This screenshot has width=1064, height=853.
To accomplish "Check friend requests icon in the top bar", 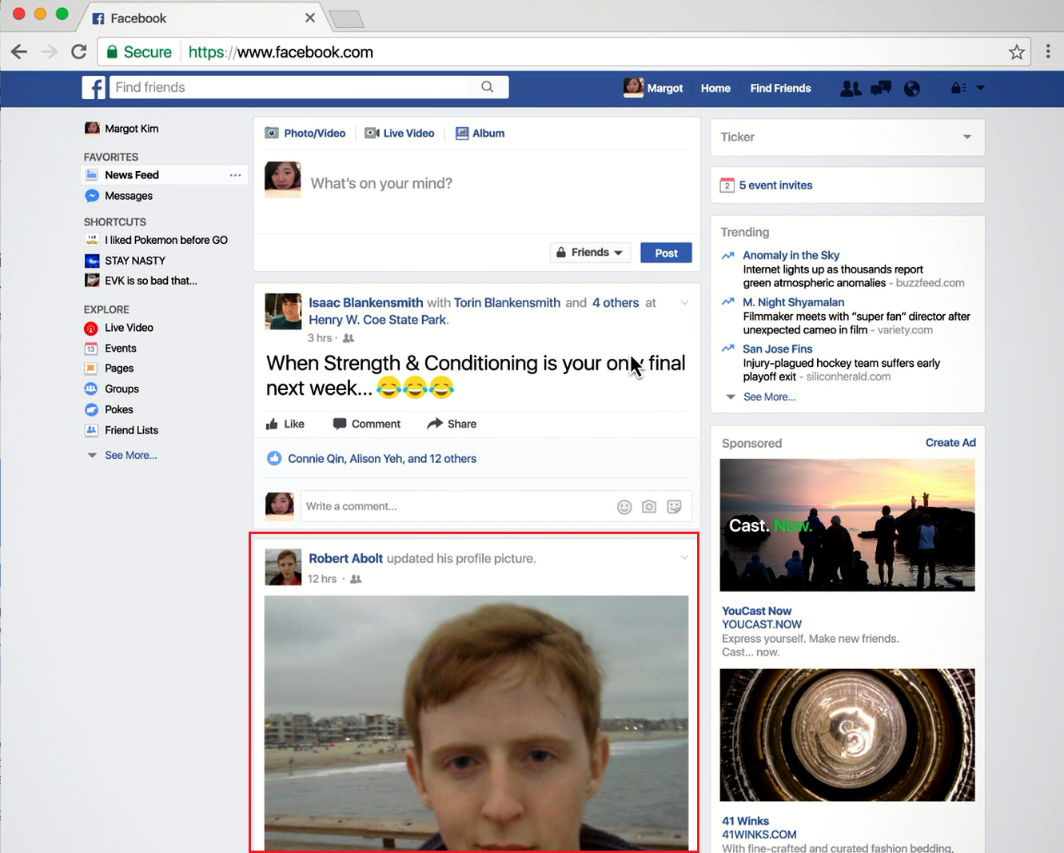I will (850, 88).
